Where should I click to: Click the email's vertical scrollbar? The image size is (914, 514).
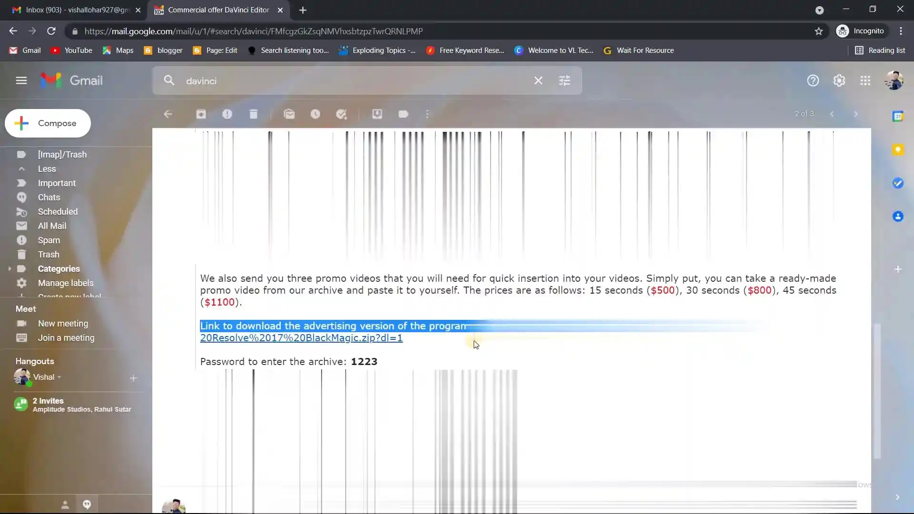click(x=877, y=390)
